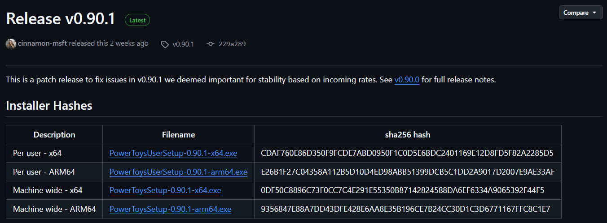Click the tag icon beside v0.90.1

click(x=165, y=44)
